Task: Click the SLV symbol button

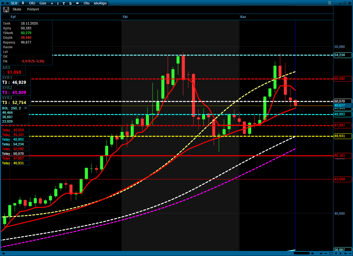Action: point(14,3)
